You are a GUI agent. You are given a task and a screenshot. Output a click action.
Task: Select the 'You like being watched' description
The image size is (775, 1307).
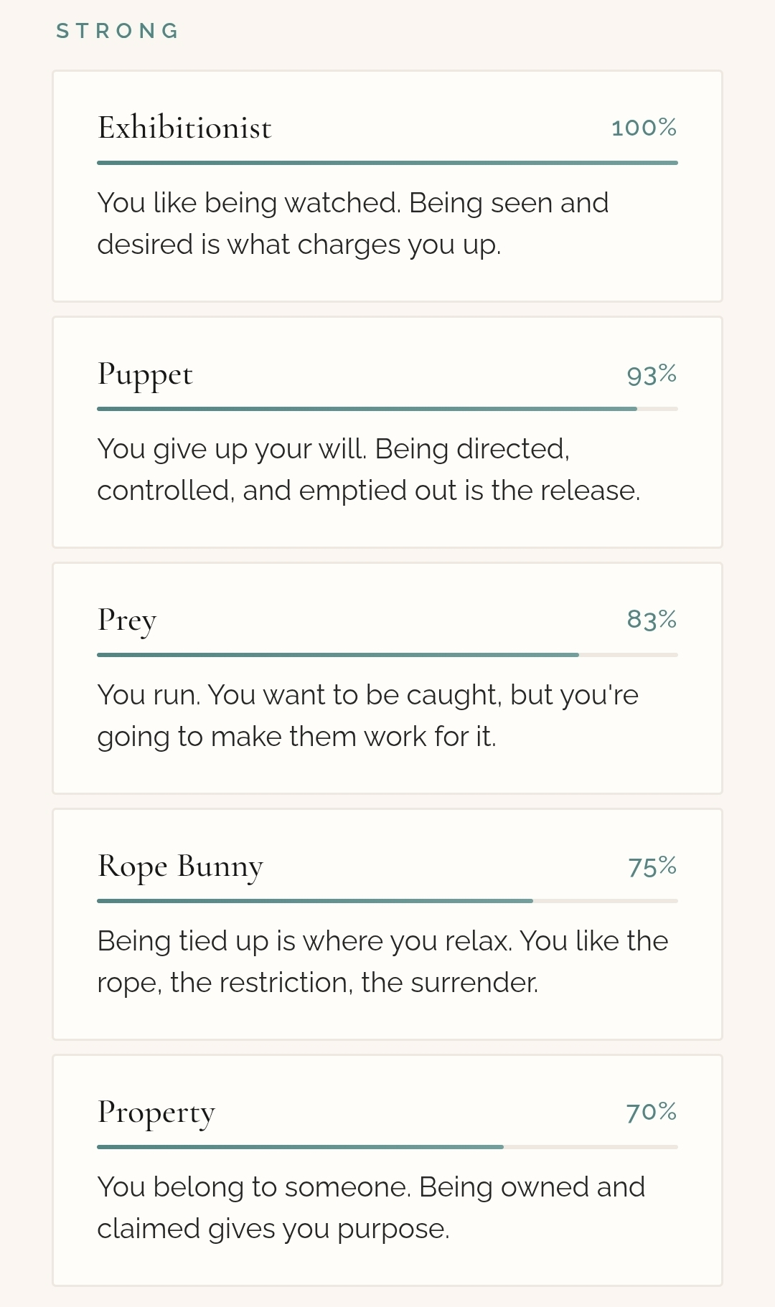coord(352,223)
